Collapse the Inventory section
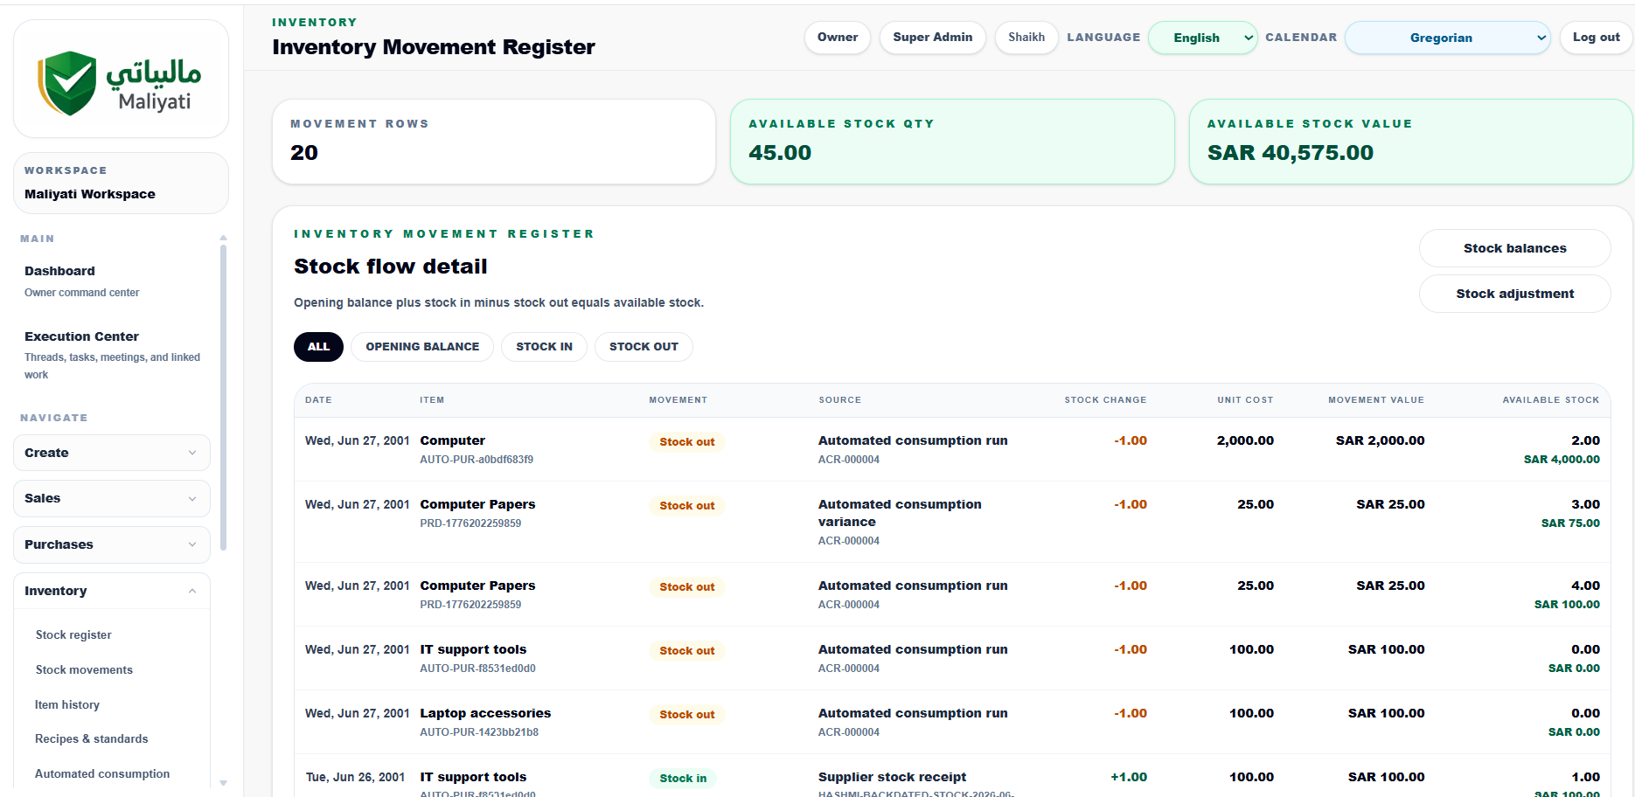This screenshot has width=1635, height=797. coord(112,591)
